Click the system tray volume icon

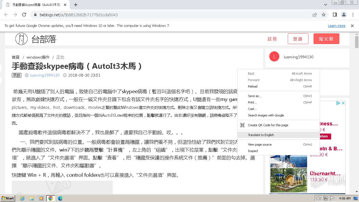319,198
